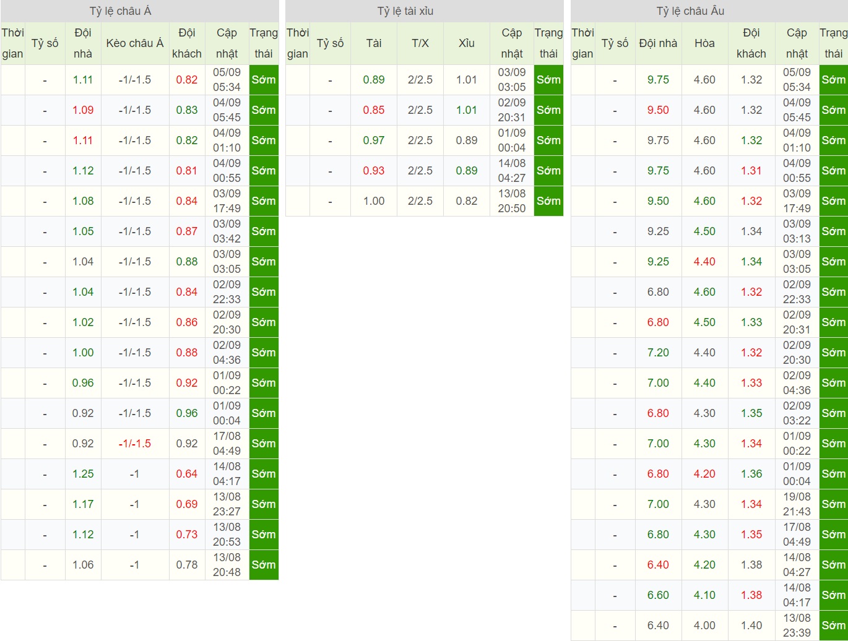Select home odds 1.06 in châu Á table
The width and height of the screenshot is (848, 641).
click(83, 565)
